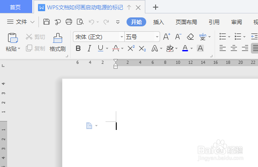Click the Export to PDF icon

coord(58,22)
